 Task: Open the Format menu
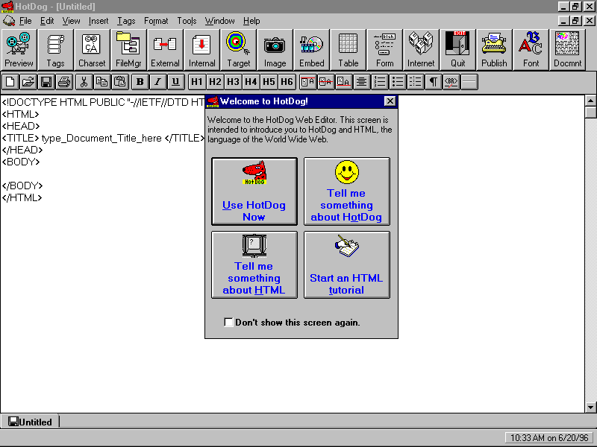pyautogui.click(x=156, y=21)
